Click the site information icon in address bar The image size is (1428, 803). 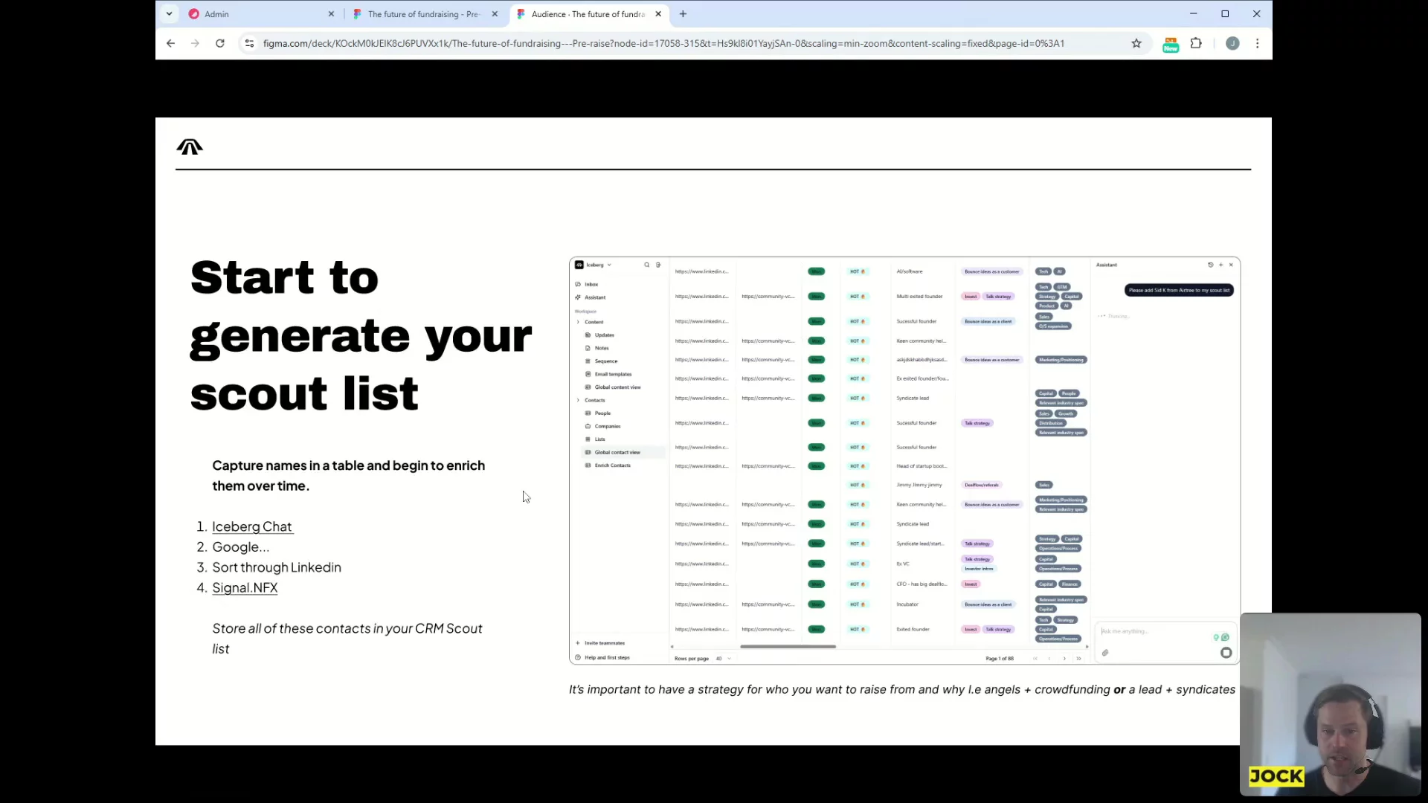coord(250,43)
